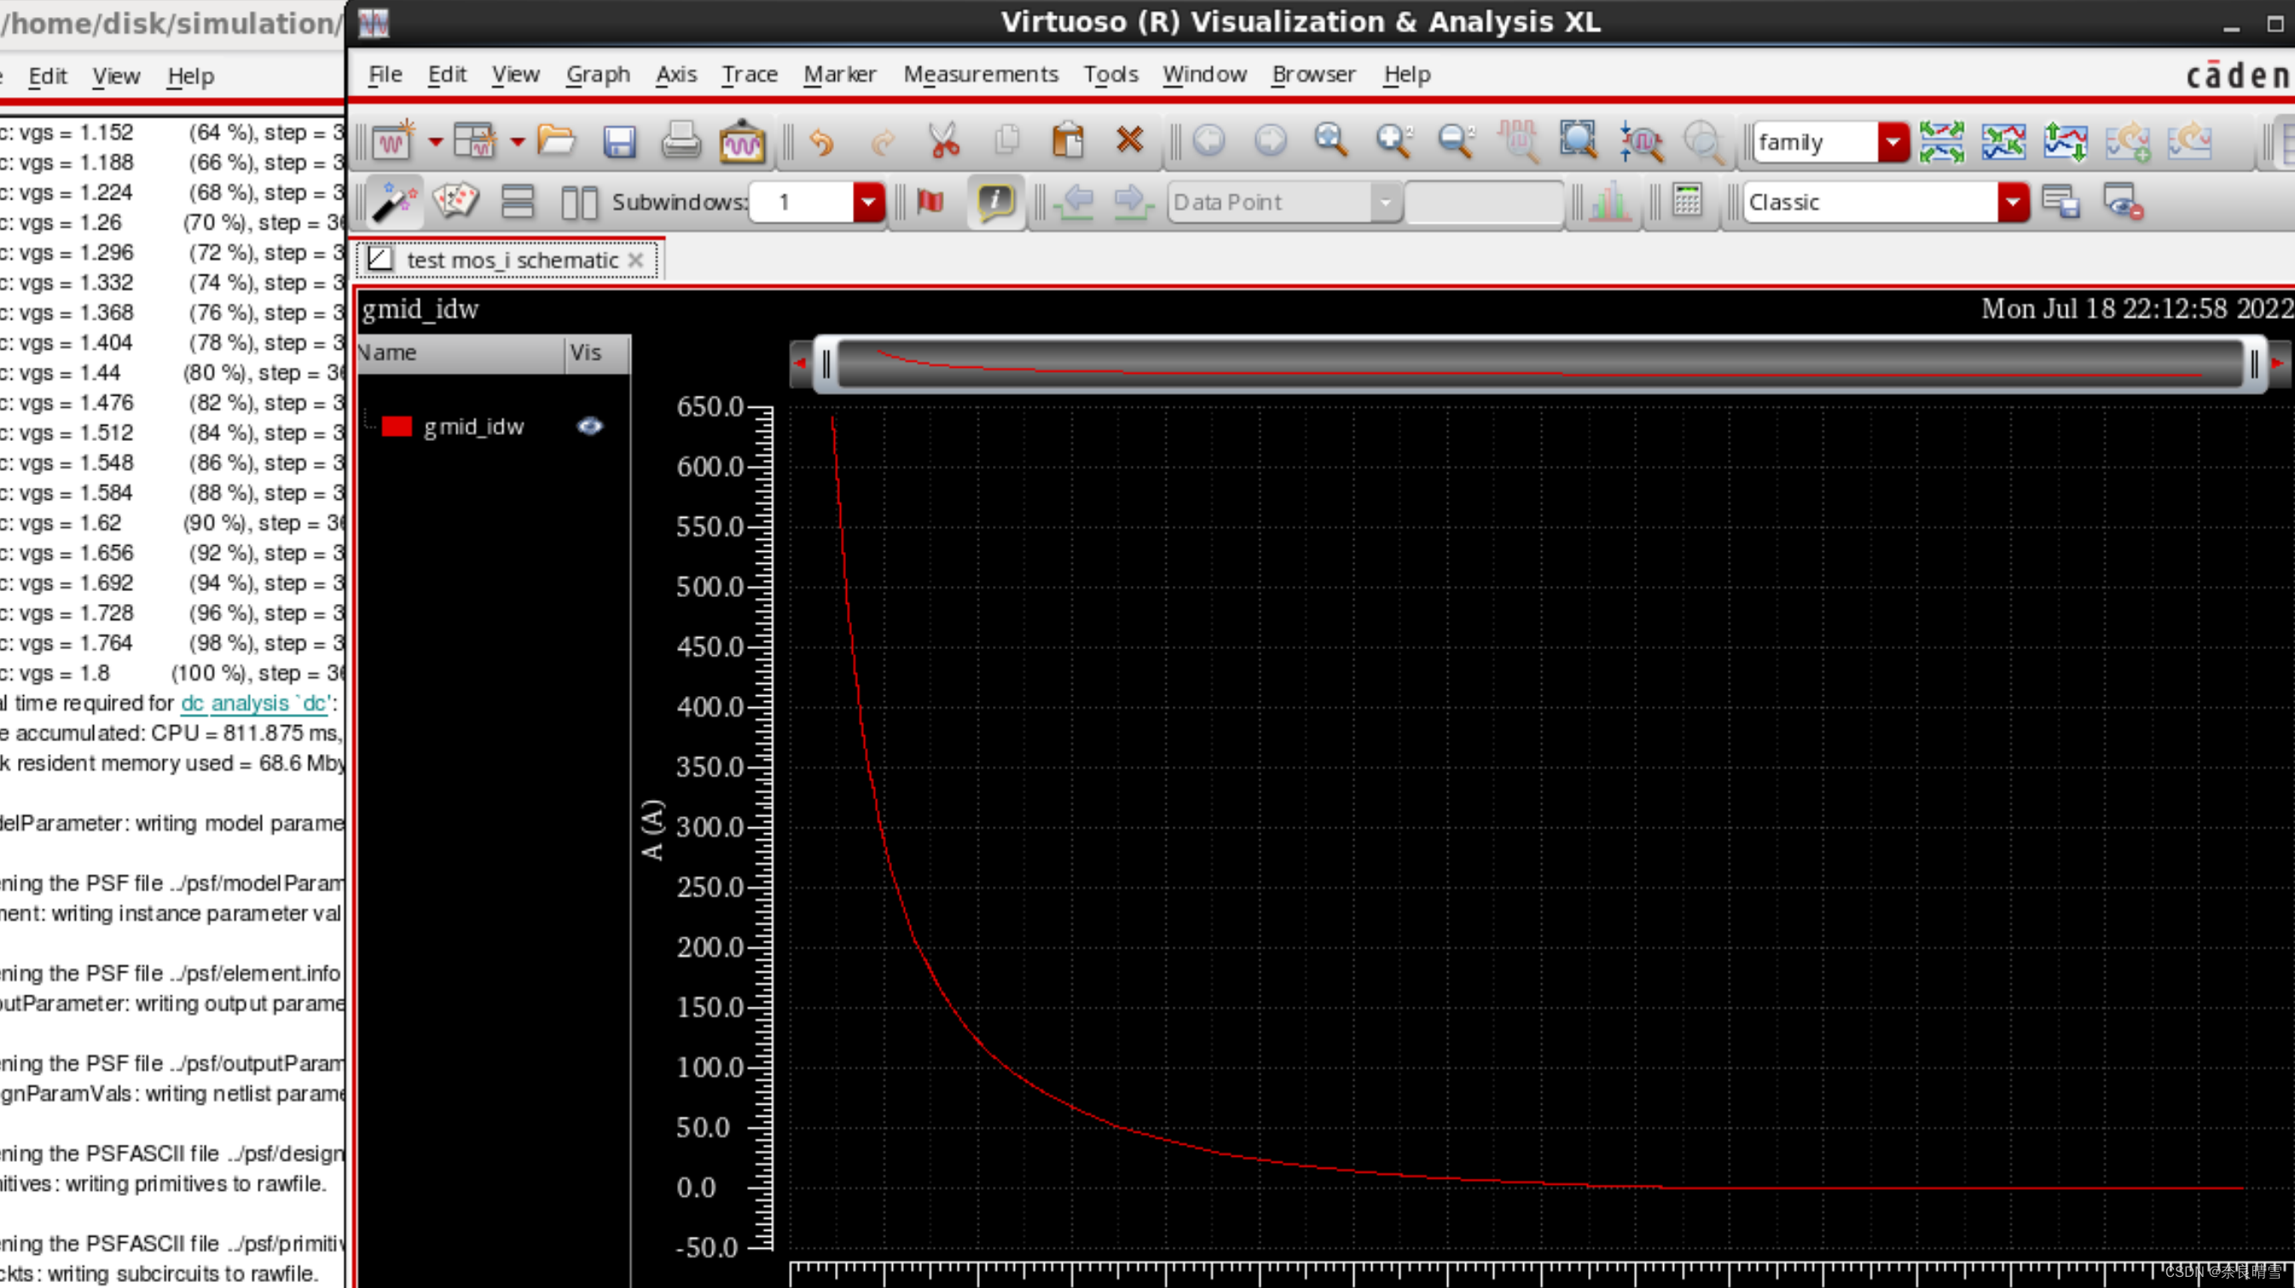The width and height of the screenshot is (2295, 1288).
Task: Click the dc analysis 'dc' link
Action: [255, 703]
